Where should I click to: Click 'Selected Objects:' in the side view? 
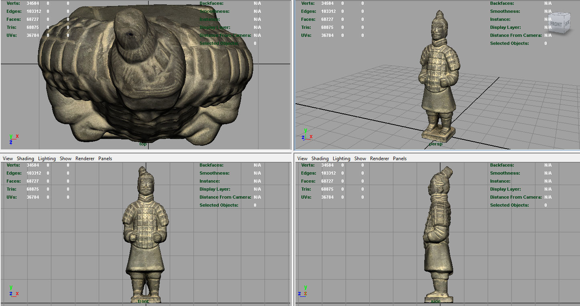point(509,205)
